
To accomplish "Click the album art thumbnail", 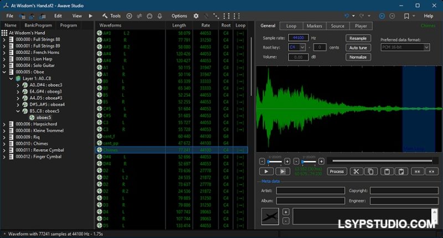I will [x=270, y=216].
